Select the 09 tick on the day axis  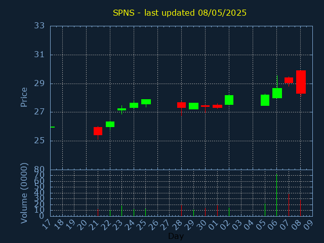309,224
